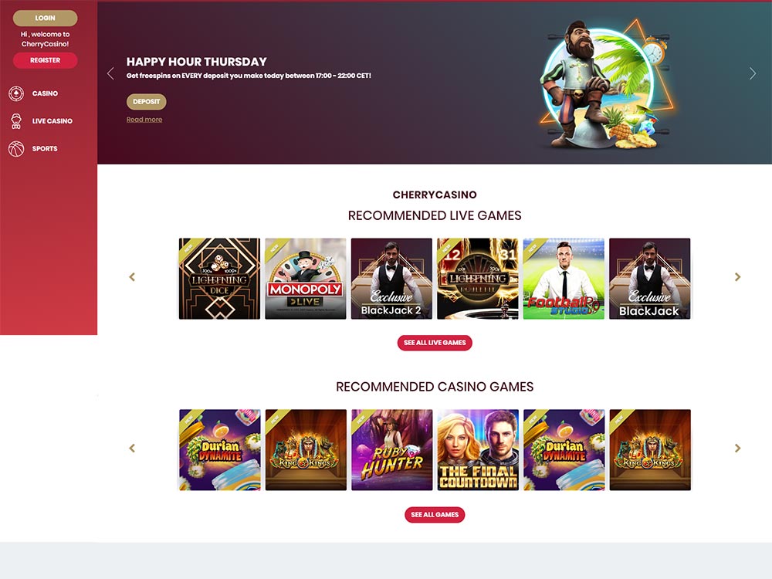Go to the previous hero banner slide
The width and height of the screenshot is (772, 579).
(110, 74)
